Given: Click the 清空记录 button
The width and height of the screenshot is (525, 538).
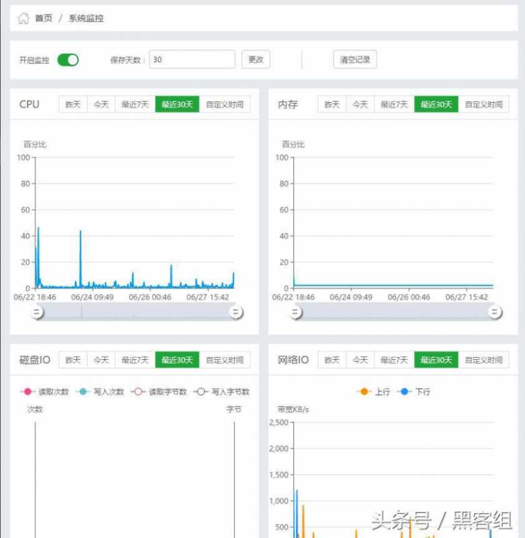Looking at the screenshot, I should point(355,59).
